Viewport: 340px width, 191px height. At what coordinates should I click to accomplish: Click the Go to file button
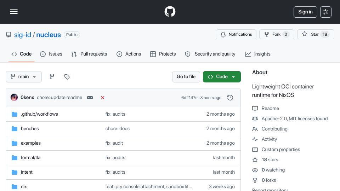click(186, 77)
